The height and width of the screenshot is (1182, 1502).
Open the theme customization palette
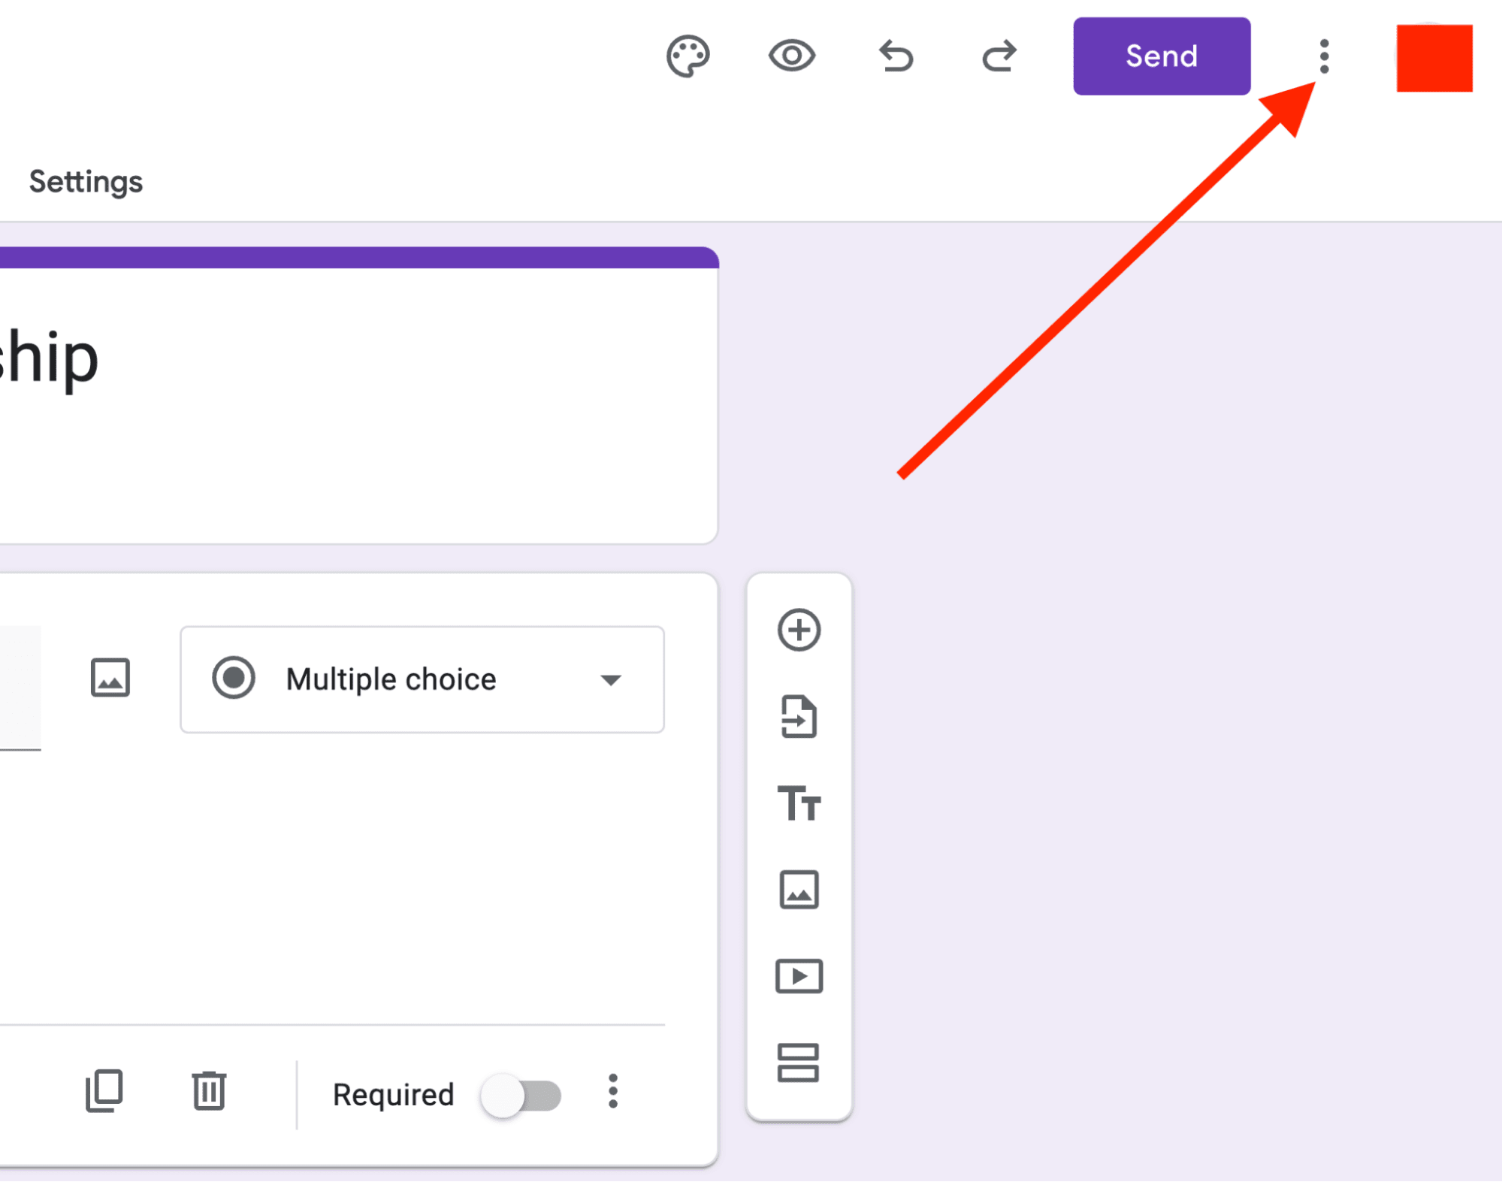pos(687,56)
